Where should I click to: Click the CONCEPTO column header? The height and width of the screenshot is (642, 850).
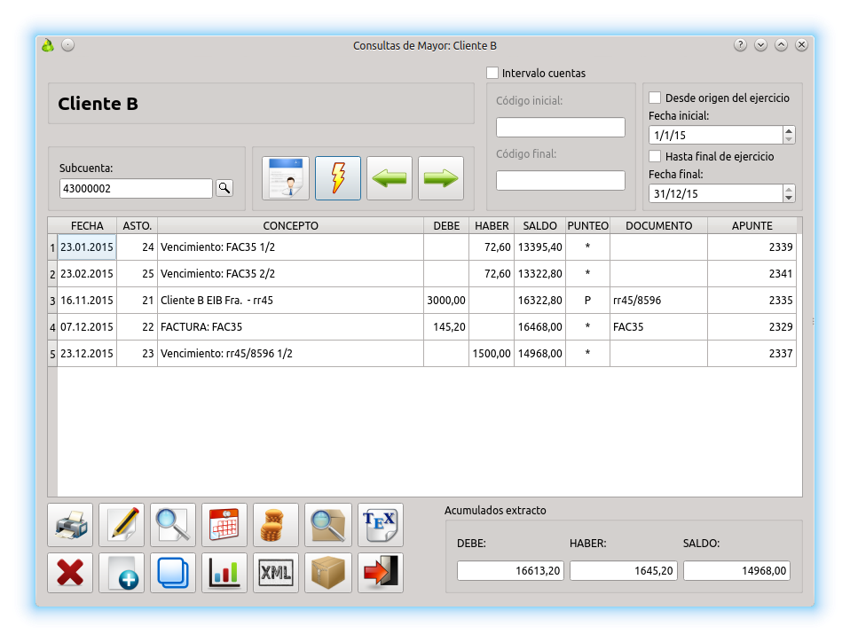[x=290, y=226]
